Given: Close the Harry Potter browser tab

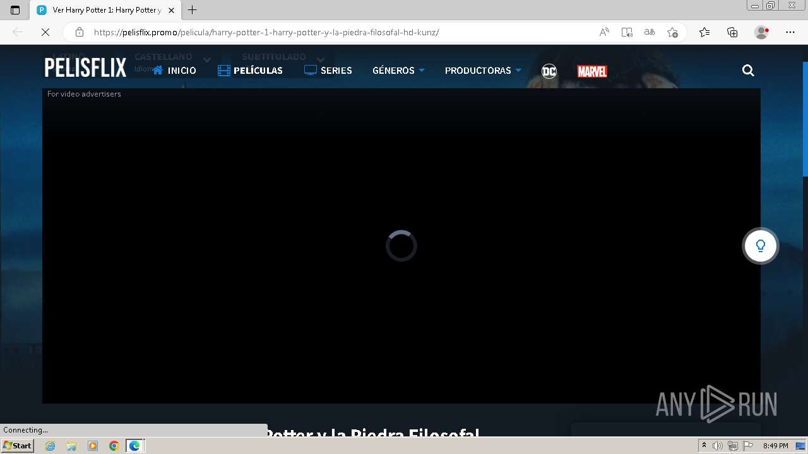Looking at the screenshot, I should (171, 10).
